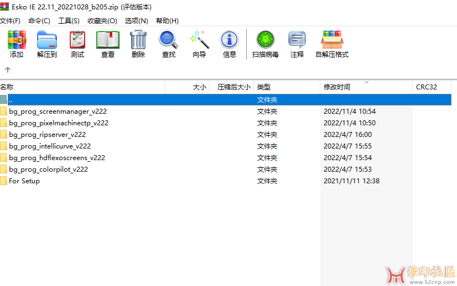Click the 删除 (Delete) trash can icon
The width and height of the screenshot is (457, 286).
[x=138, y=40]
